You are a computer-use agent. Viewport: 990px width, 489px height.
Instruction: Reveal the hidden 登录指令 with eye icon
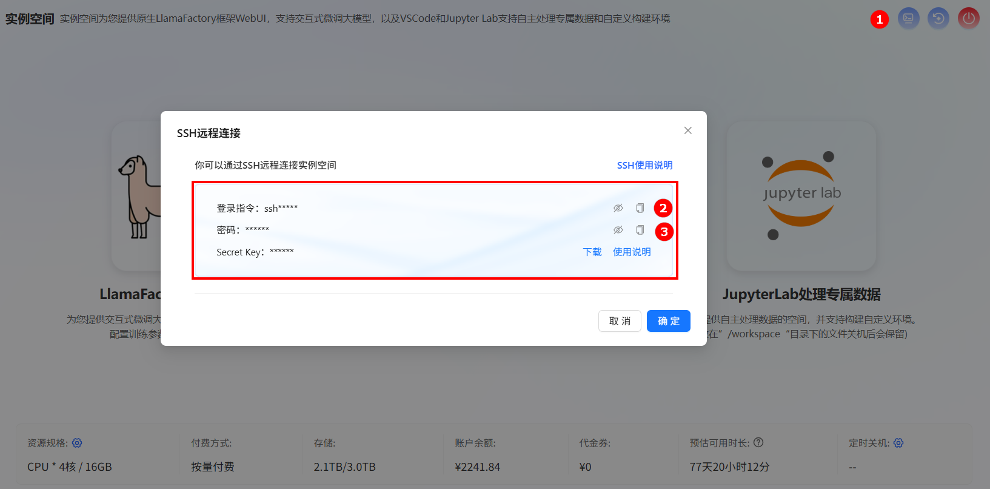click(618, 208)
